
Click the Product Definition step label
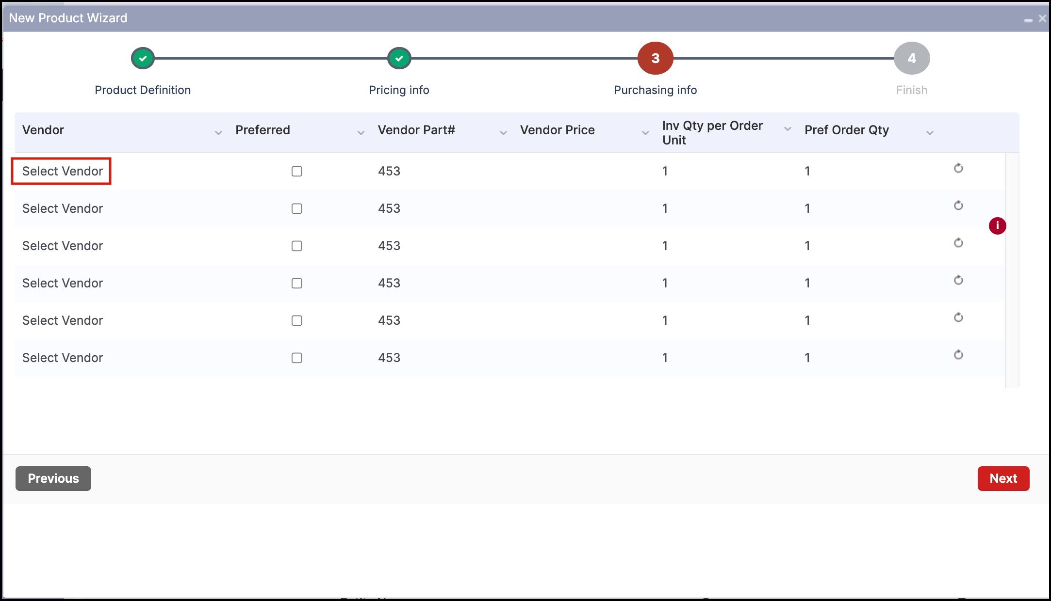(143, 90)
